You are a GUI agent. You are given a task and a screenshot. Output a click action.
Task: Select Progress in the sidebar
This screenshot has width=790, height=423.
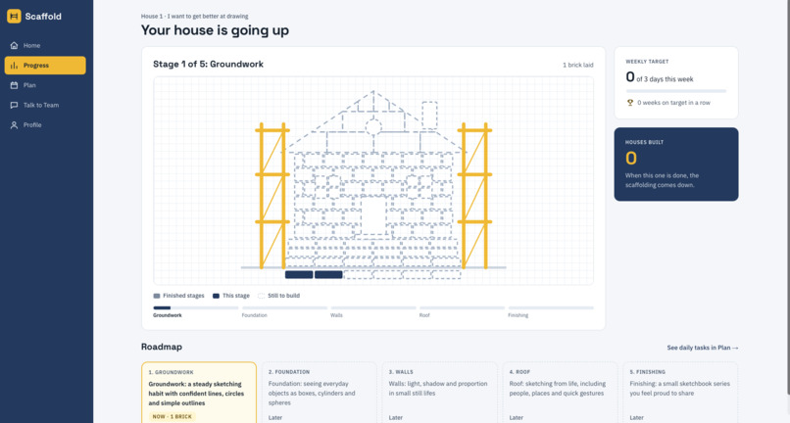pyautogui.click(x=45, y=66)
